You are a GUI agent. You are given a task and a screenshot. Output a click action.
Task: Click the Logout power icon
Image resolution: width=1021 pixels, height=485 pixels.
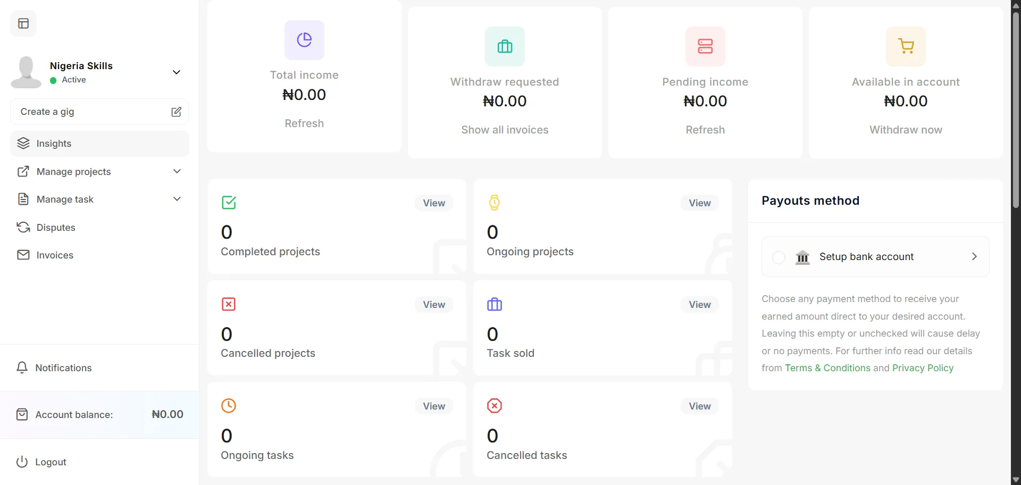point(22,462)
